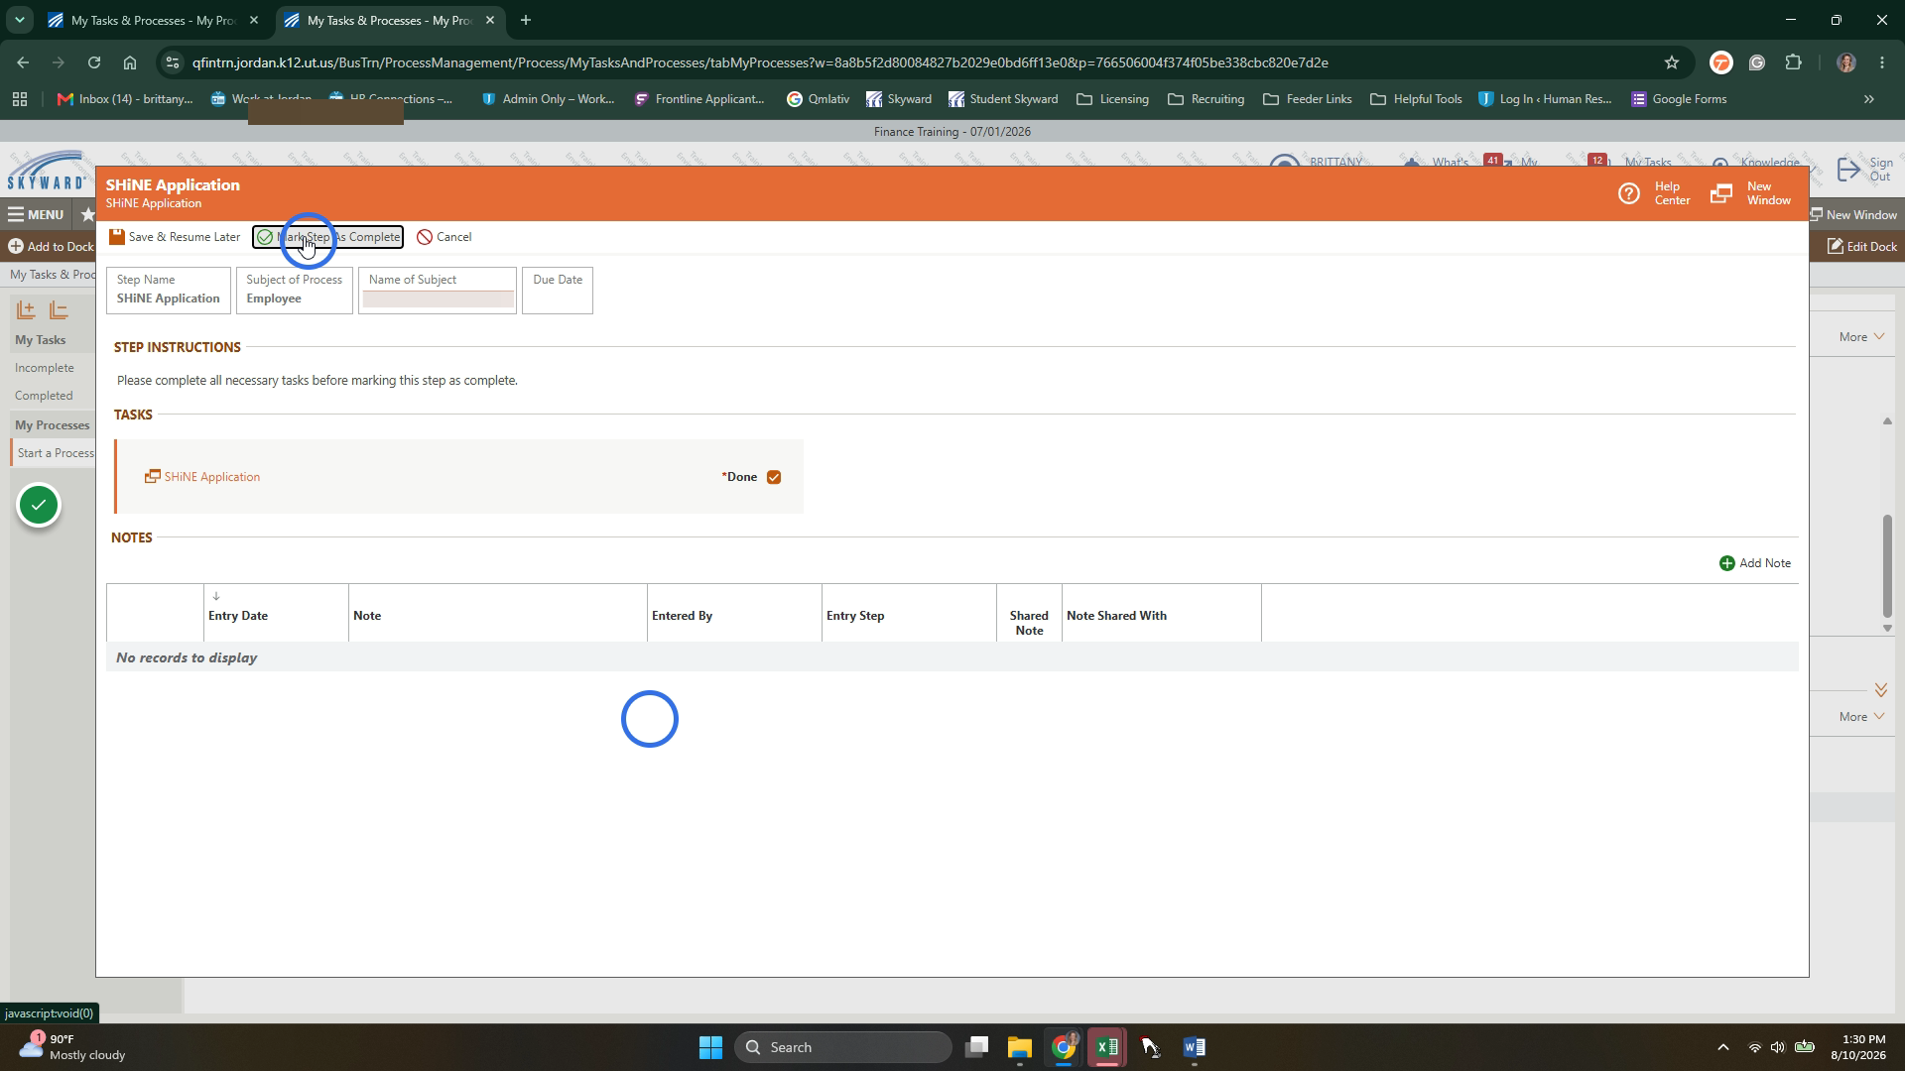Open Word from the taskbar
The width and height of the screenshot is (1905, 1071).
(x=1194, y=1047)
